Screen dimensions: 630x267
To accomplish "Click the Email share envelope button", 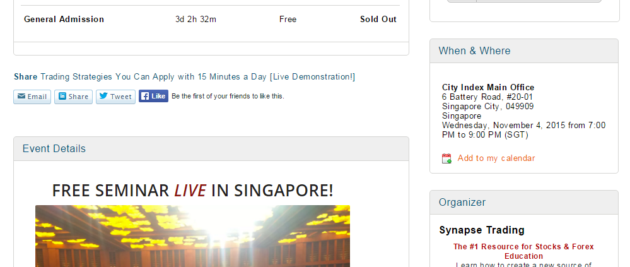I will (x=32, y=97).
